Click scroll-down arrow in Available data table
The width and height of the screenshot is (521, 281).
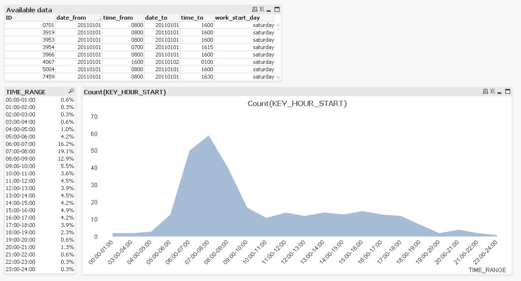tap(278, 78)
